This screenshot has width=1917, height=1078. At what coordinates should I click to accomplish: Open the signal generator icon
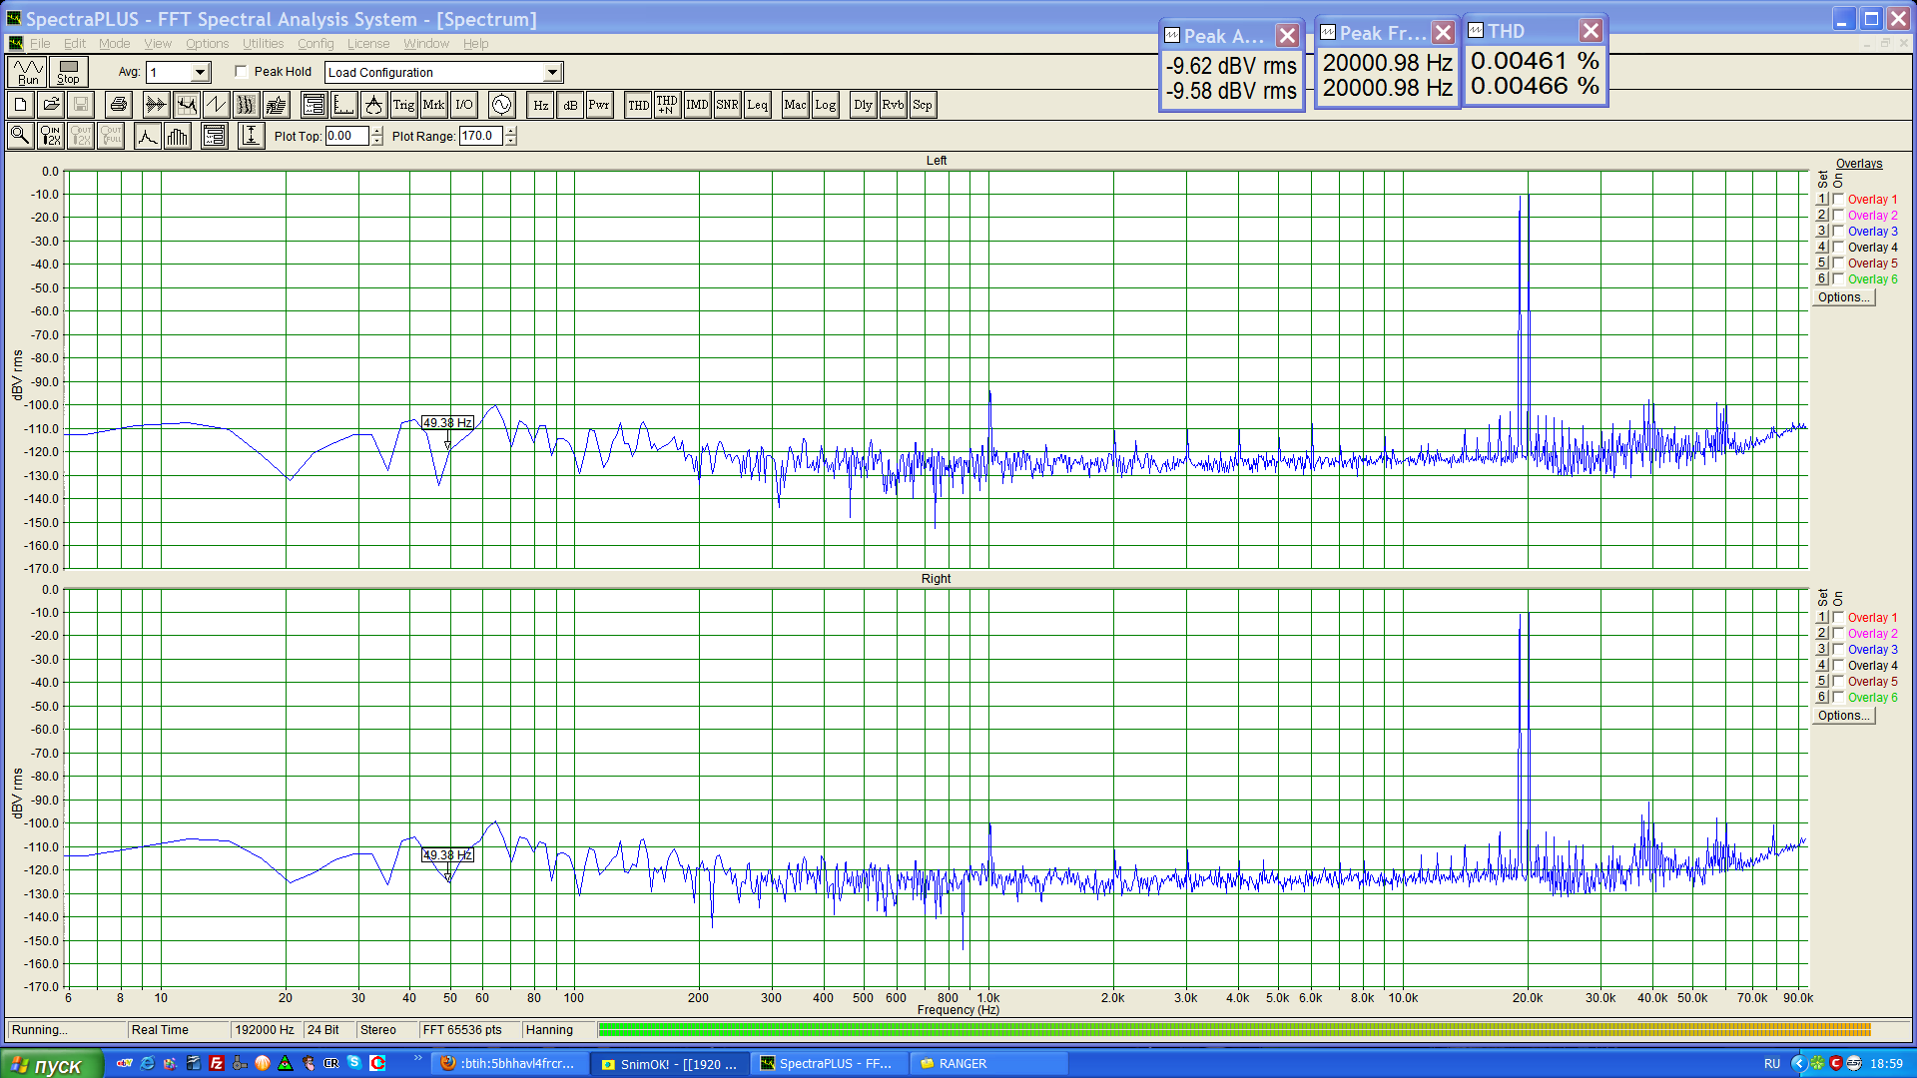501,105
